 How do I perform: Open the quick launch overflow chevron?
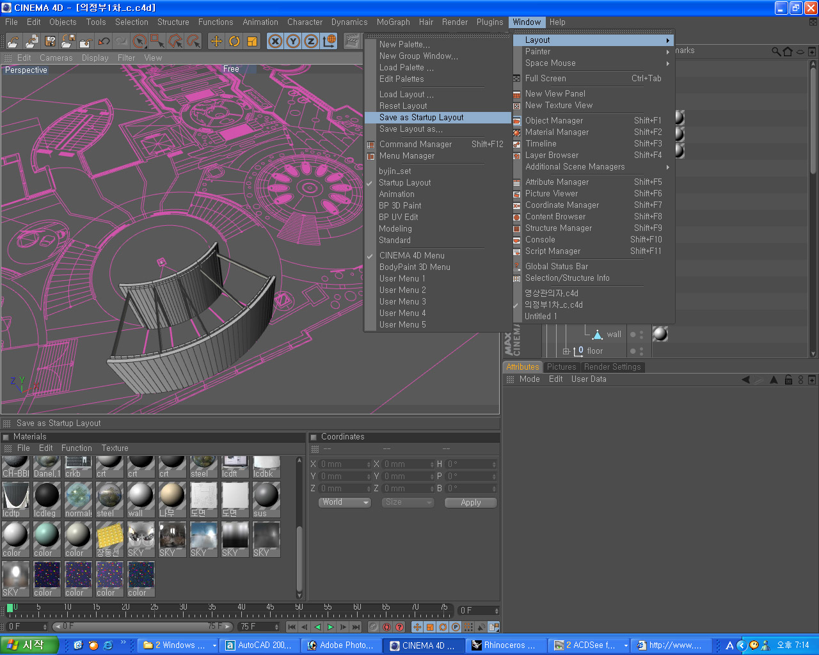[x=123, y=642]
